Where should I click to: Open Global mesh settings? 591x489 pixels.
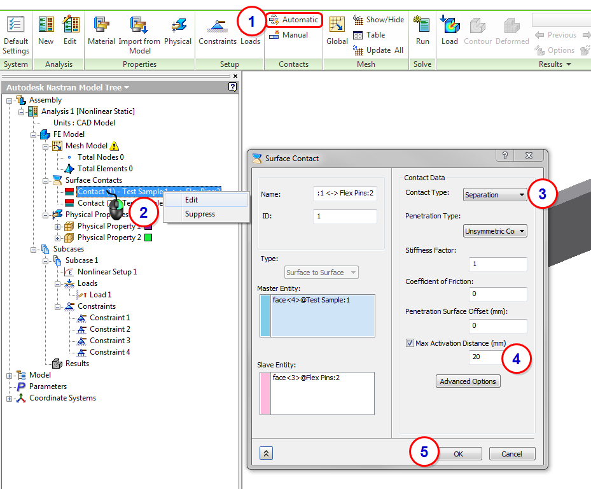tap(337, 31)
